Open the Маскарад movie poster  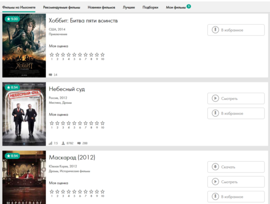pyautogui.click(x=24, y=178)
